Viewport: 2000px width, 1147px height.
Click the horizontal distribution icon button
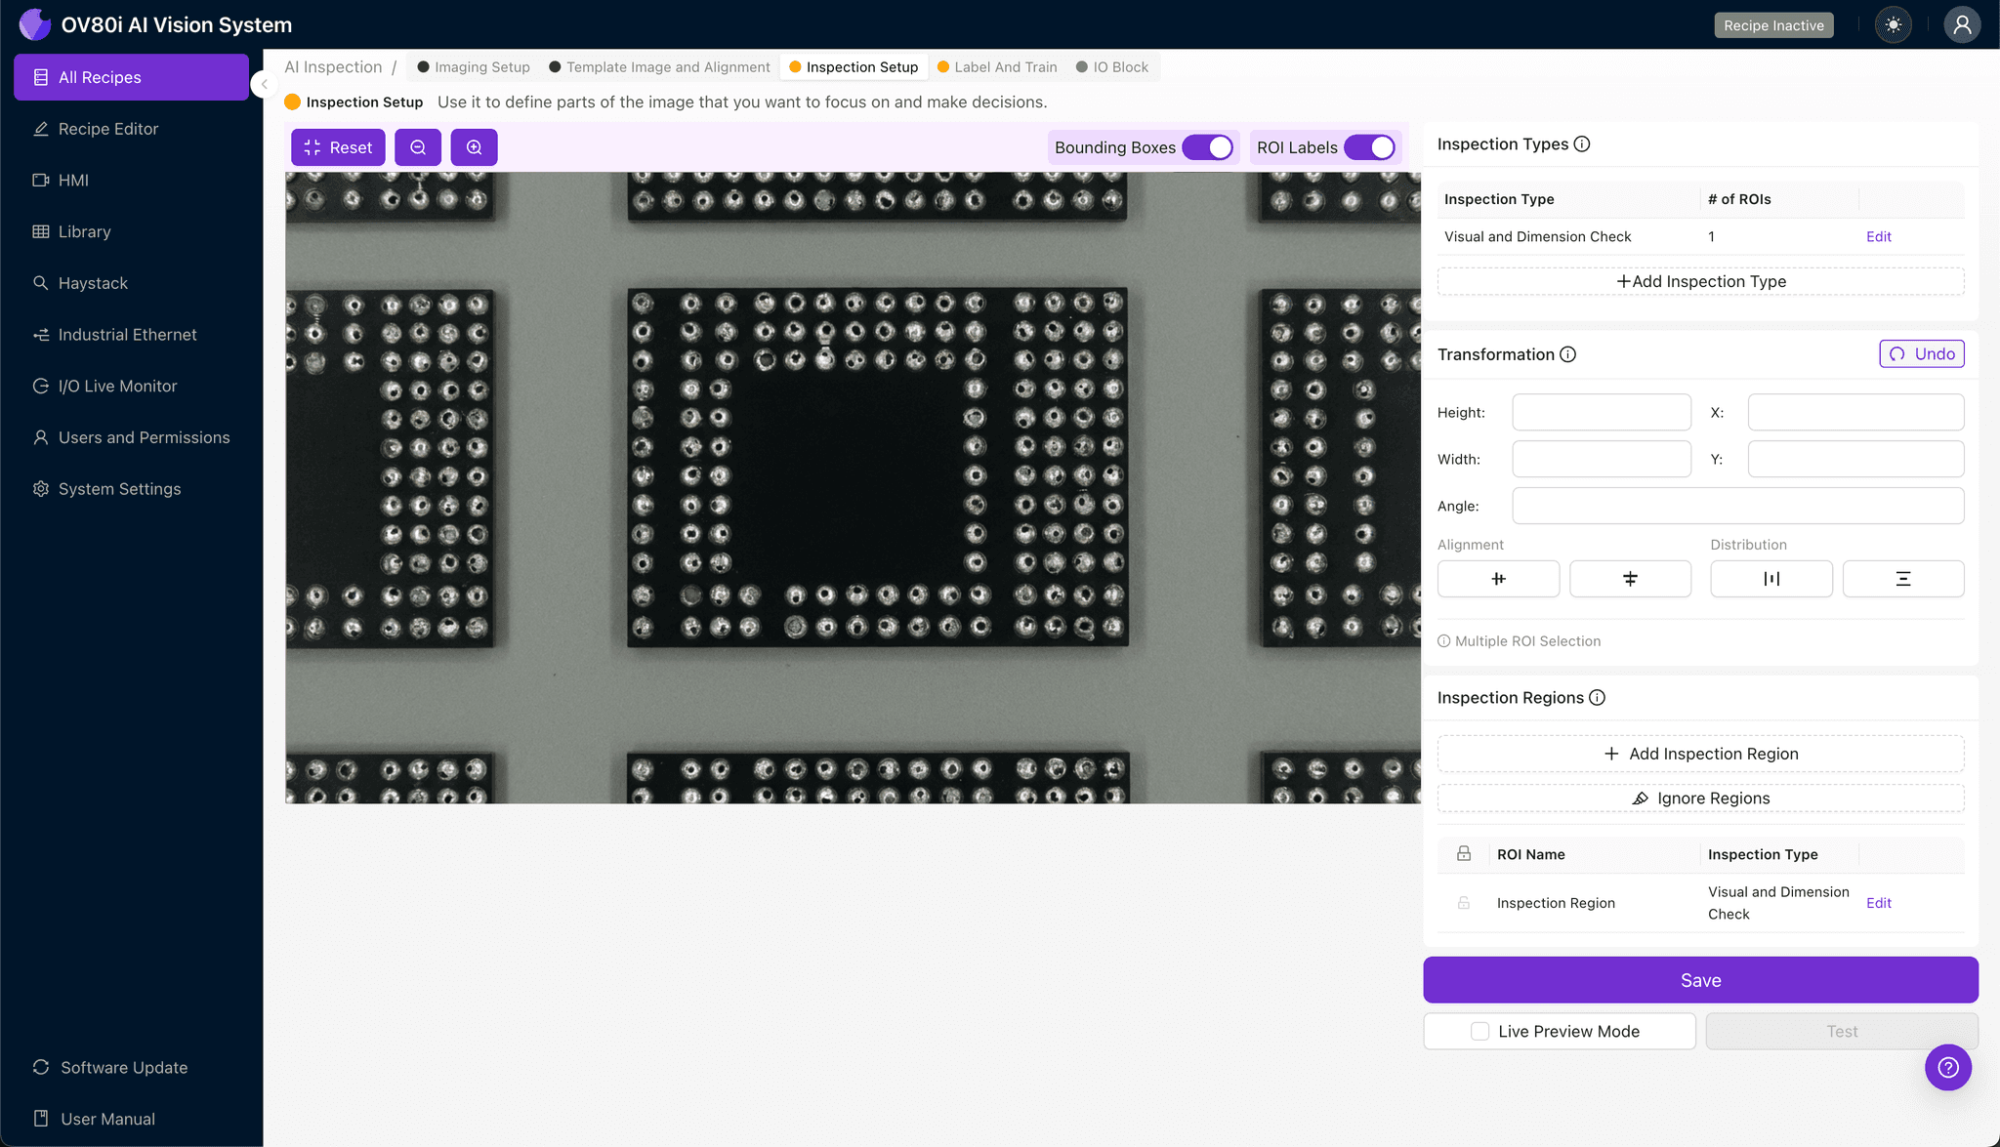[1771, 579]
